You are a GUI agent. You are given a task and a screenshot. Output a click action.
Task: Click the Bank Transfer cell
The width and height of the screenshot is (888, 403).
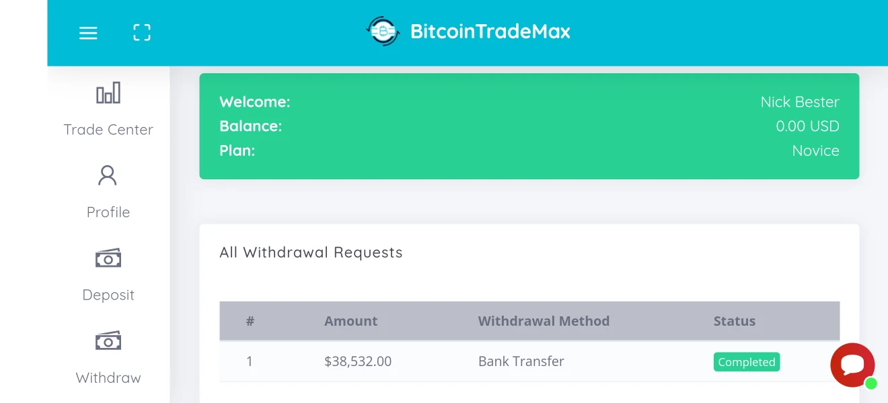tap(521, 361)
